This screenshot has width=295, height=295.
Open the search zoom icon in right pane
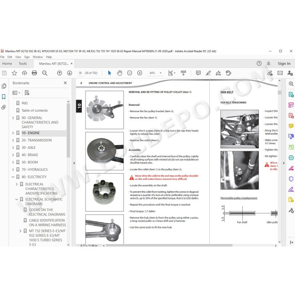pos(291,84)
